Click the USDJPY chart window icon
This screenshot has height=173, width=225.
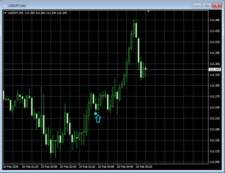point(5,6)
